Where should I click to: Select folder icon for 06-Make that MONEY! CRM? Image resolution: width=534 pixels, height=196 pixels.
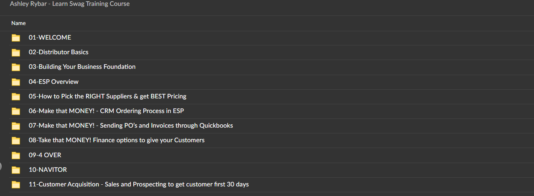(16, 111)
